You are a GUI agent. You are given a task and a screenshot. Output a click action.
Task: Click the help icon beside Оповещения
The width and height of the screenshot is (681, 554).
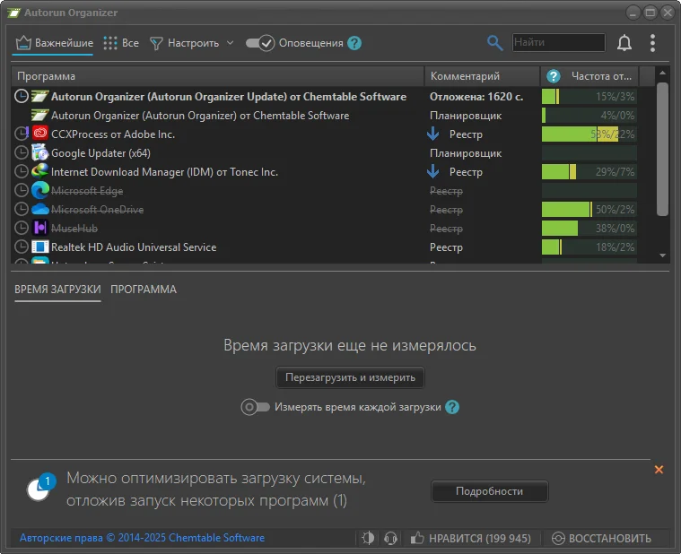[354, 43]
